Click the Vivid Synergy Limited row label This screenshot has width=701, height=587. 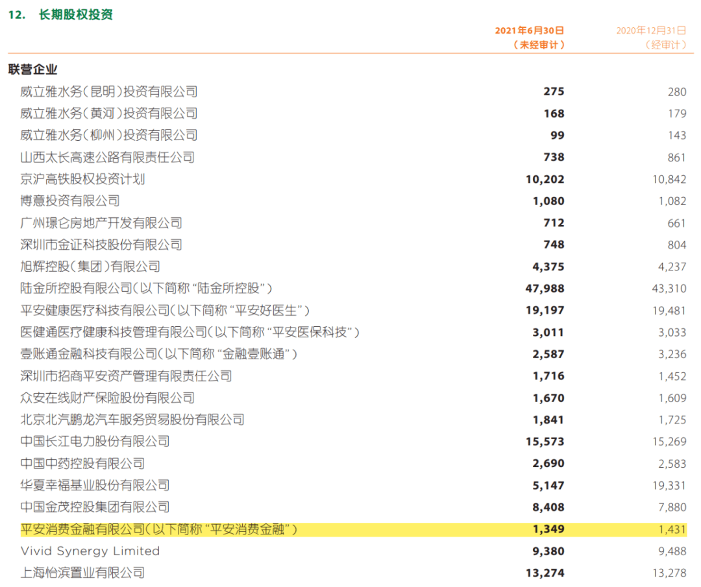point(90,551)
